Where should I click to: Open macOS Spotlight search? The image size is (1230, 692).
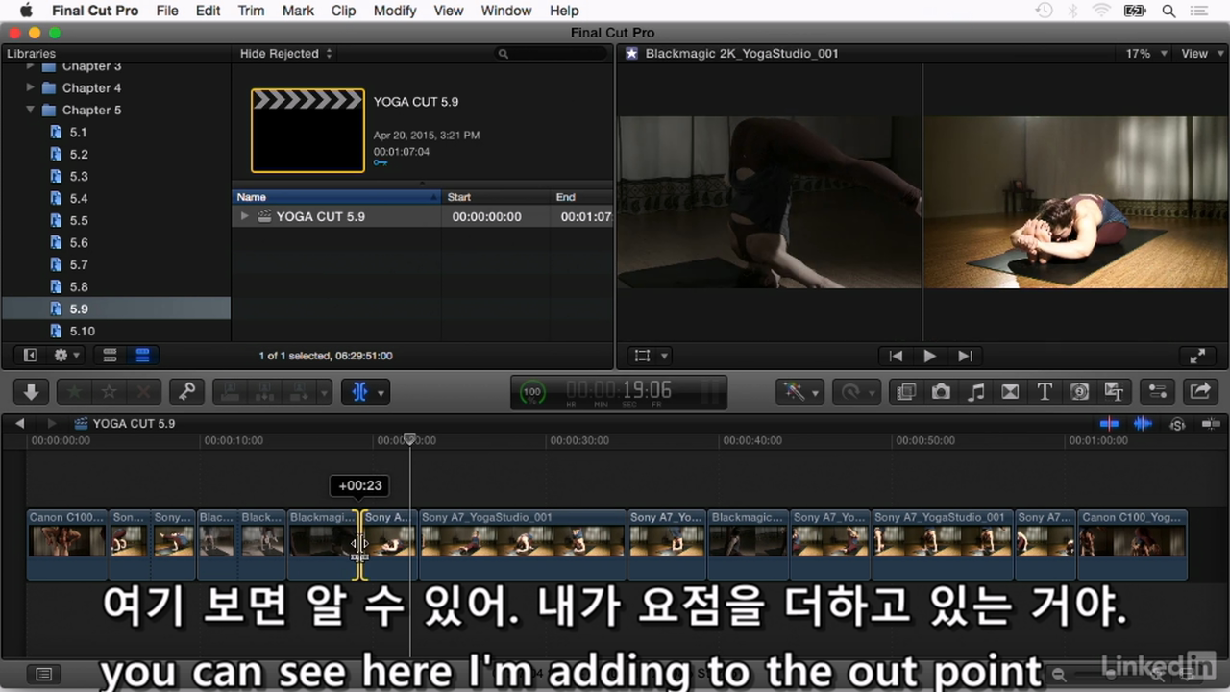click(x=1168, y=11)
